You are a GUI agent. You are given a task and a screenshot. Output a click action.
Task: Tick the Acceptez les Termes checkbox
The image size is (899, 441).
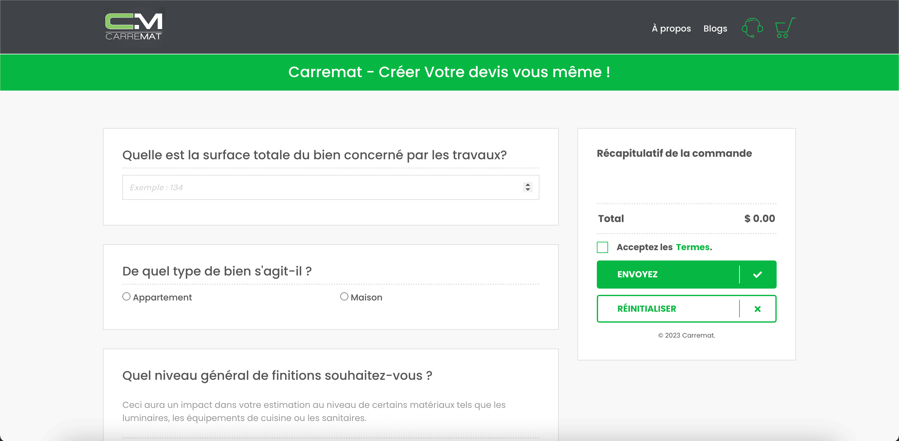click(x=602, y=247)
